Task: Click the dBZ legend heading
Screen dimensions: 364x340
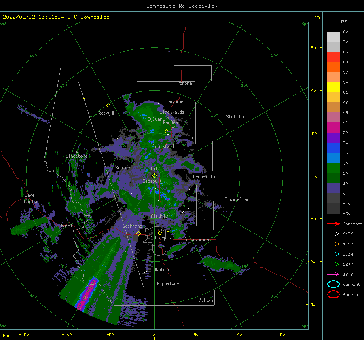Action: (343, 21)
